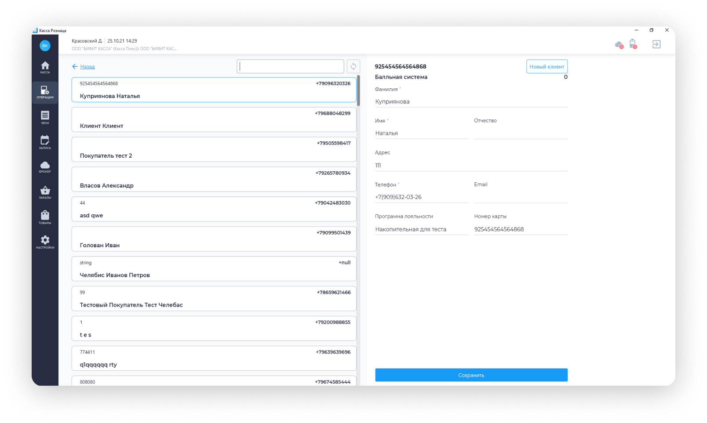Select client Челябис Иванов Петров

click(214, 269)
